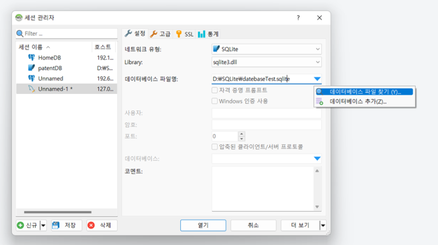Select the Unnamed-1 * session row
Screen dimensions: 438x245
point(66,89)
